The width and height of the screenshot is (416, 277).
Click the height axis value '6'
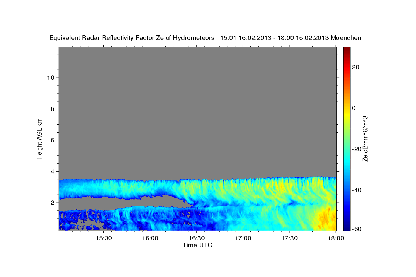click(x=52, y=140)
